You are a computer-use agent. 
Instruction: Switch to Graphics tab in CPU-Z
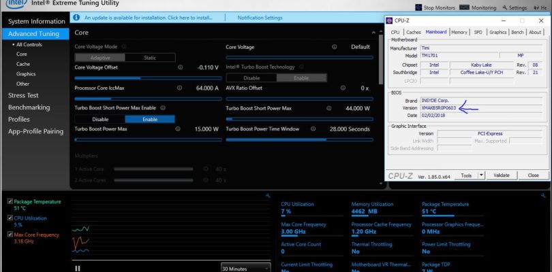coord(497,32)
